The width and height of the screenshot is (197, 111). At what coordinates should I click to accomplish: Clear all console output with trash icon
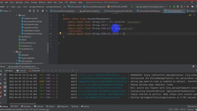point(5,95)
